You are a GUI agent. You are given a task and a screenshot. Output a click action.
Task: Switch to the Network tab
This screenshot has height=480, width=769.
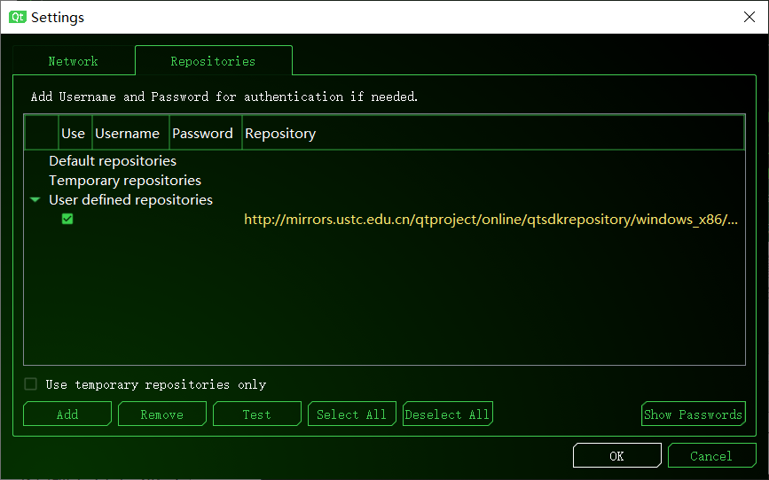click(x=73, y=61)
